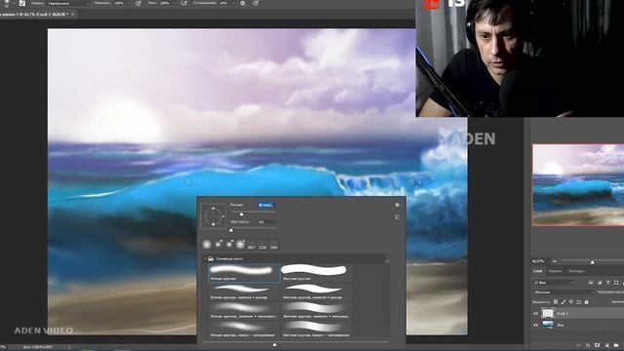Viewport: 624px width, 351px height.
Task: Select Soft Round Pressure Opacity and Flow brush
Action: point(245,329)
